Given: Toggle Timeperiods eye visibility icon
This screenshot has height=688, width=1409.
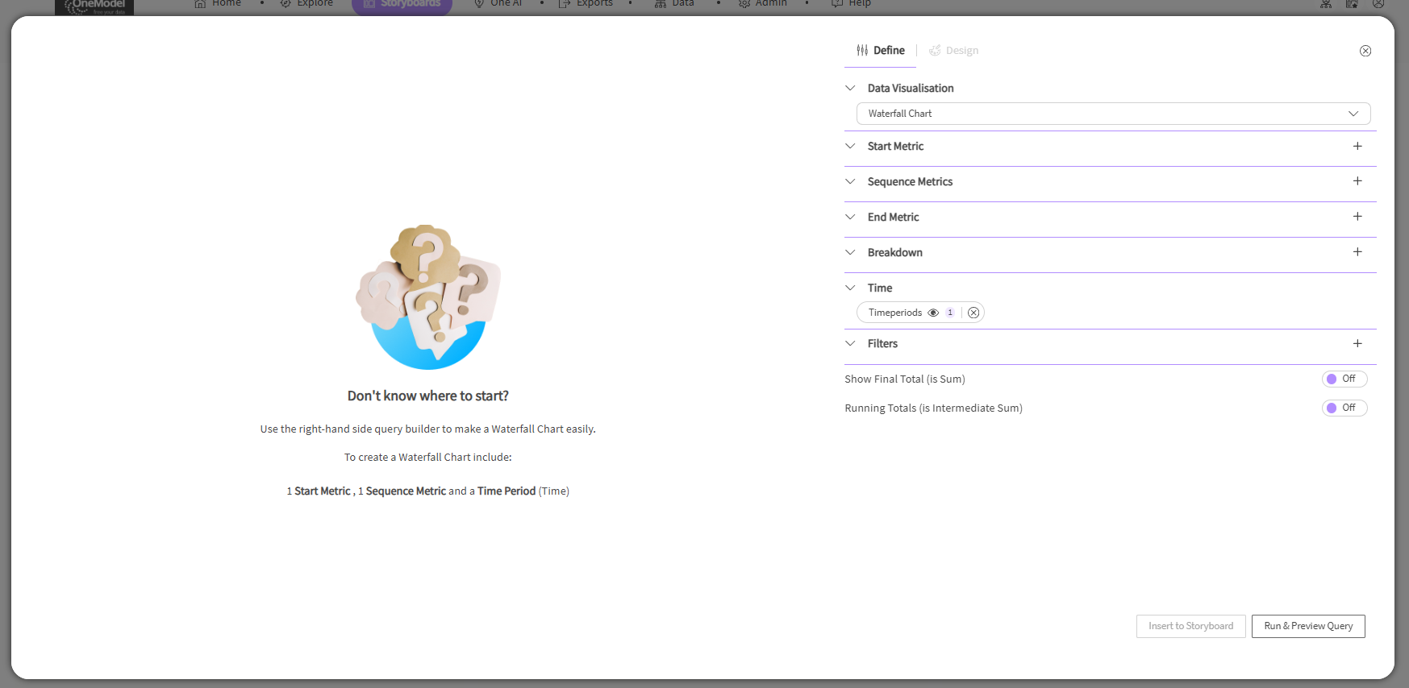Looking at the screenshot, I should pyautogui.click(x=933, y=313).
